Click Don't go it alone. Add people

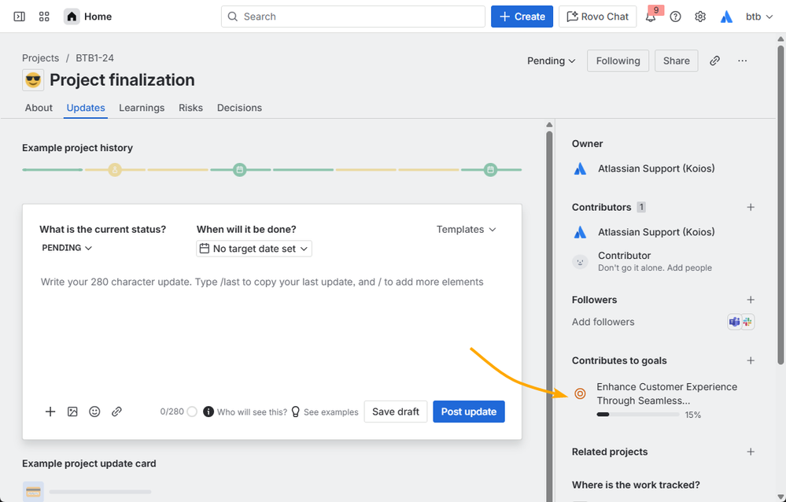[x=655, y=268]
